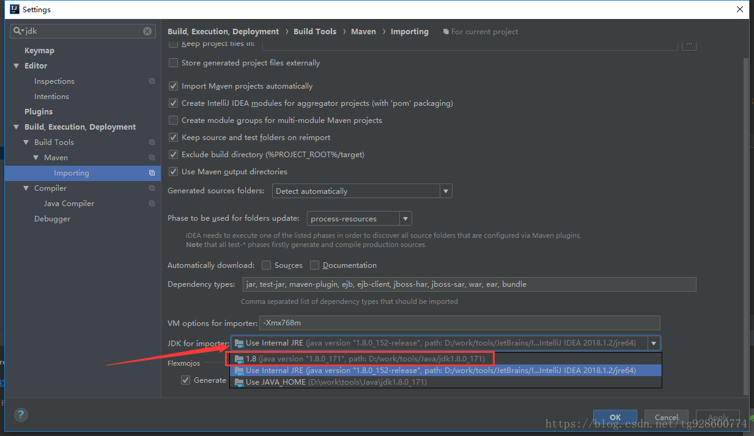Clear the jdk search field
This screenshot has width=754, height=436.
pyautogui.click(x=147, y=31)
